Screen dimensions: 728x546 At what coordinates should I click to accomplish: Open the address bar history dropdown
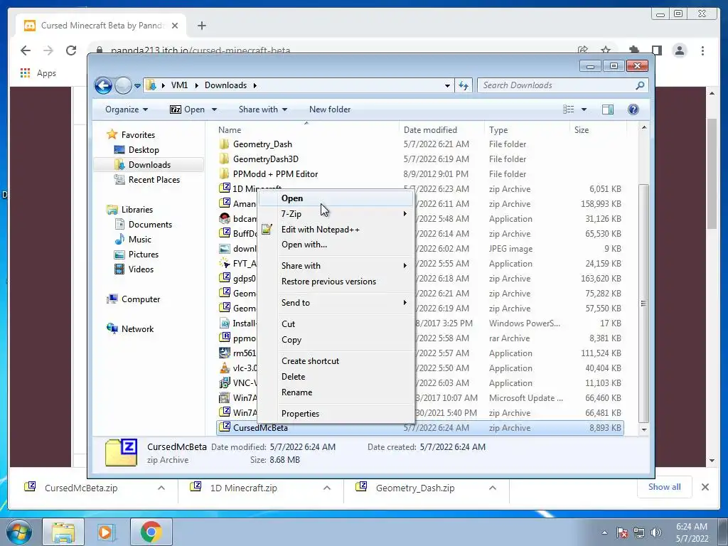447,85
